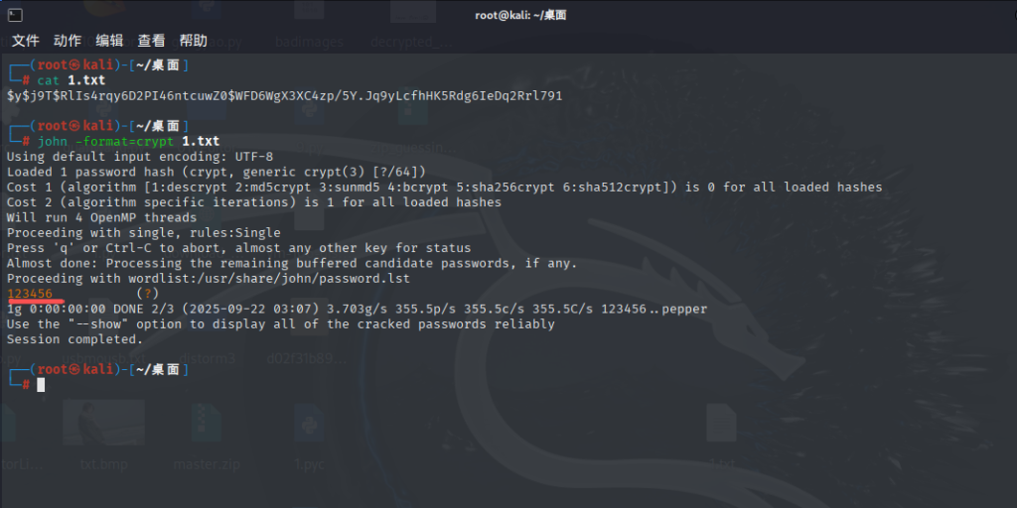Click the cracked password 123456 underlined in red

point(30,294)
